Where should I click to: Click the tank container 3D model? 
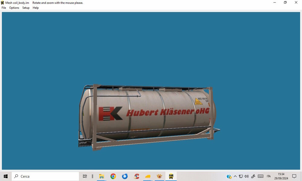149,117
